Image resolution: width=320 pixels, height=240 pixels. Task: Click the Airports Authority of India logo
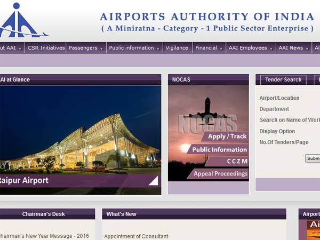[x=23, y=20]
